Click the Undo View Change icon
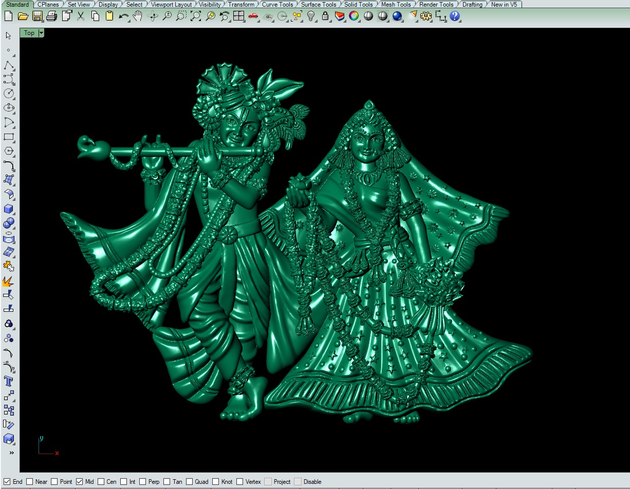The width and height of the screenshot is (630, 489). (x=225, y=16)
